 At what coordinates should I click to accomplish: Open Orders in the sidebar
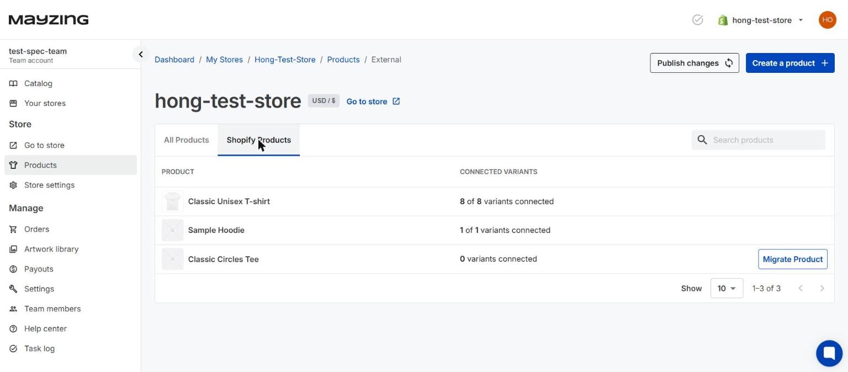coord(71,229)
